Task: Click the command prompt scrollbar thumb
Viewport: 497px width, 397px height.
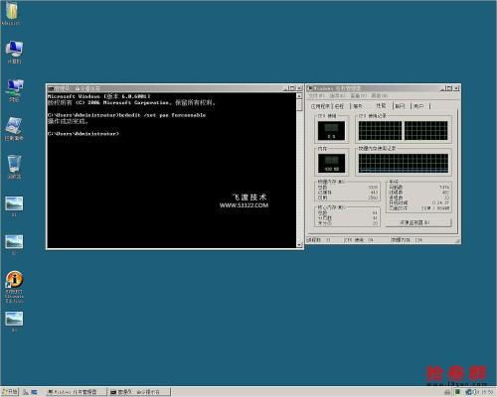Action: click(x=299, y=105)
